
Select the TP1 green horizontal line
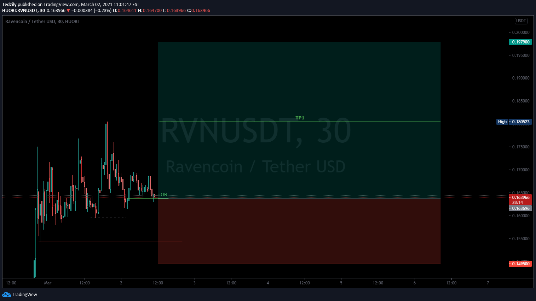point(300,122)
